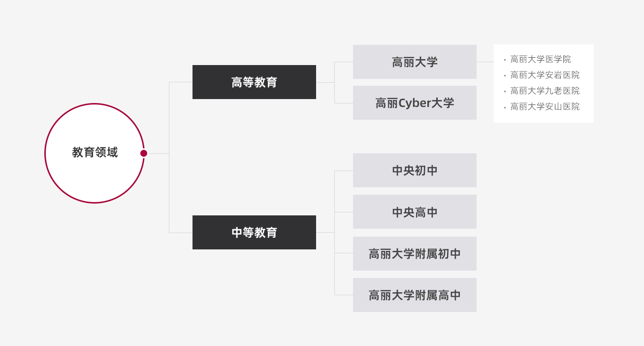Choose the 高丽大学附属初中 box
This screenshot has width=644, height=346.
click(415, 254)
